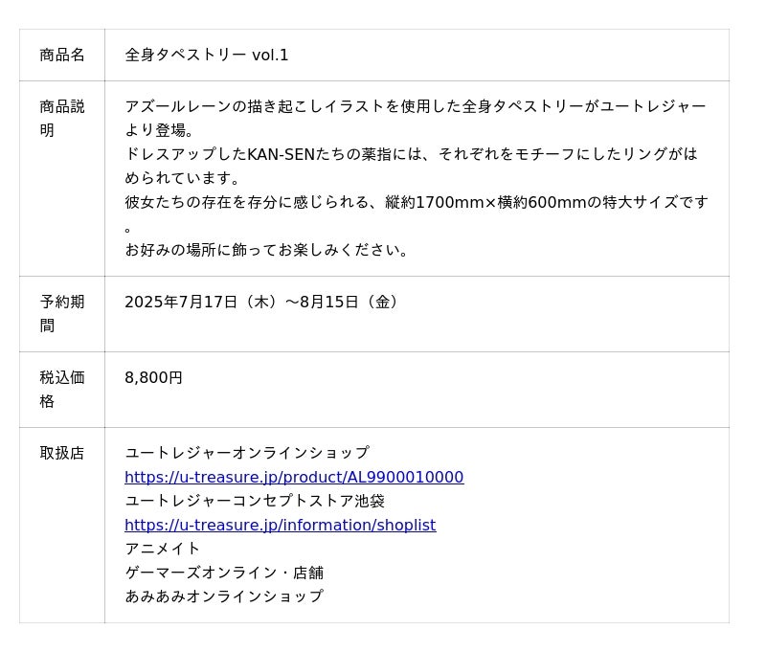This screenshot has height=652, width=766.
Task: Click the line mentioning 縦約1700mm×横約600mm size
Action: pos(417,202)
